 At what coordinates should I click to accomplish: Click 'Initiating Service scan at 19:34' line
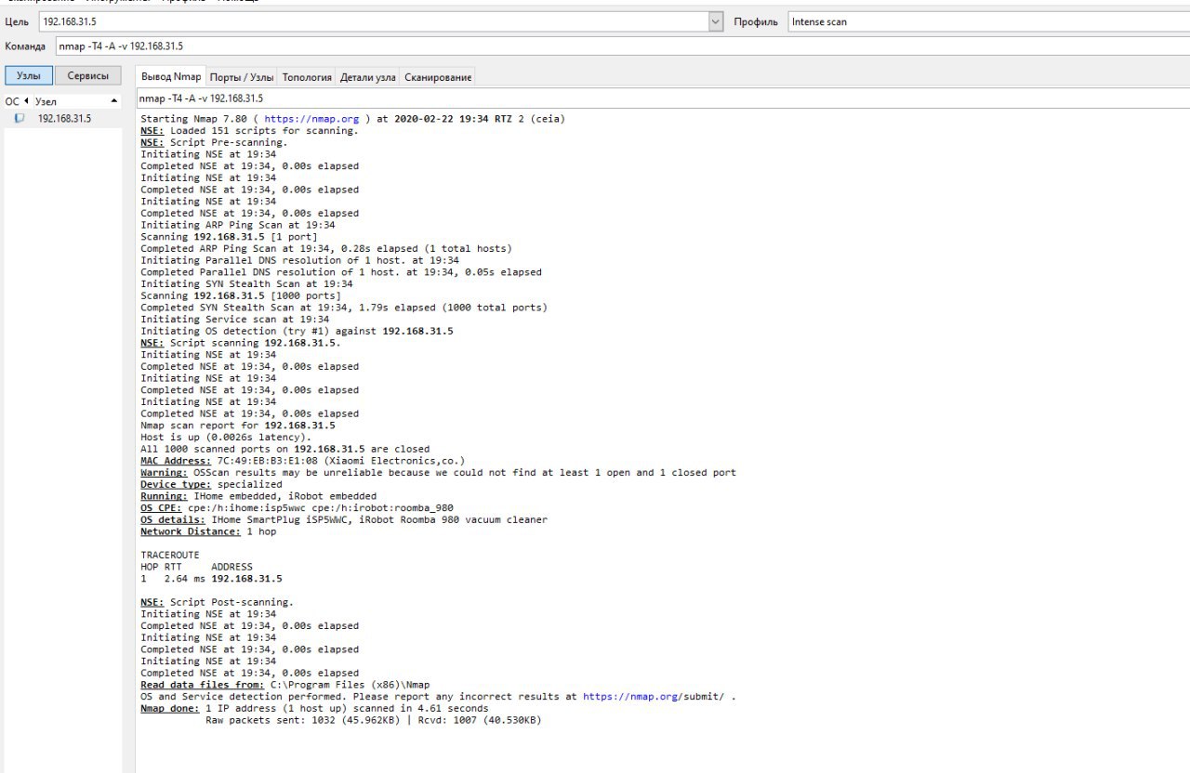tap(234, 320)
